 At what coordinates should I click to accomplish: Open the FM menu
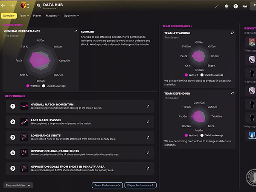point(245,6)
